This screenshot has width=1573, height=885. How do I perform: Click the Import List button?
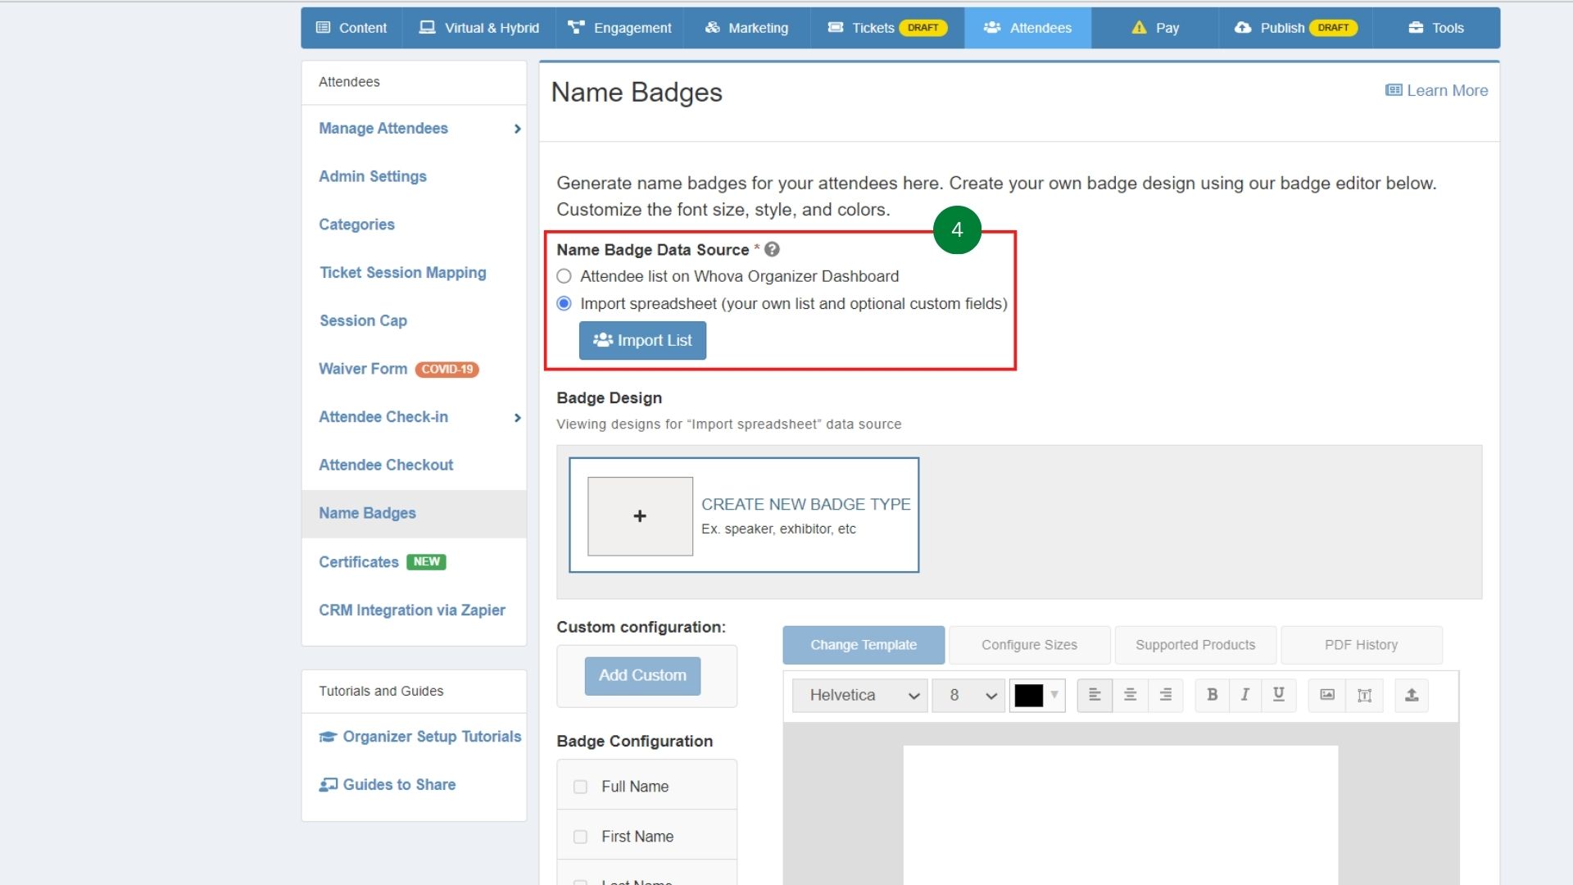642,340
